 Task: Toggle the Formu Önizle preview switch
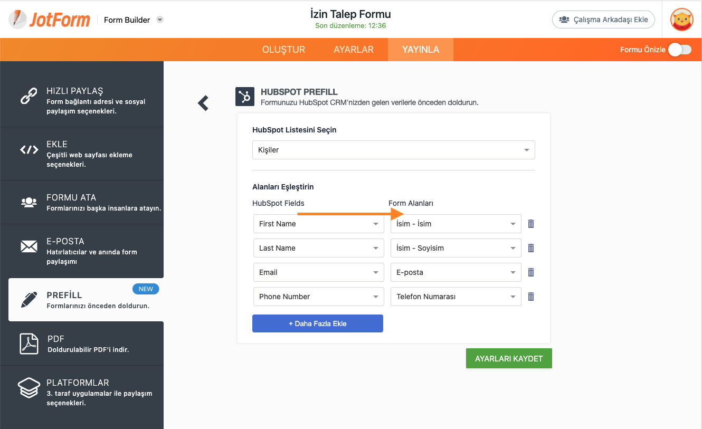click(x=679, y=50)
